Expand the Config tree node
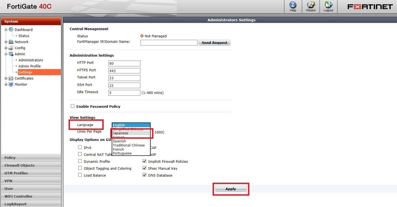 coord(6,48)
